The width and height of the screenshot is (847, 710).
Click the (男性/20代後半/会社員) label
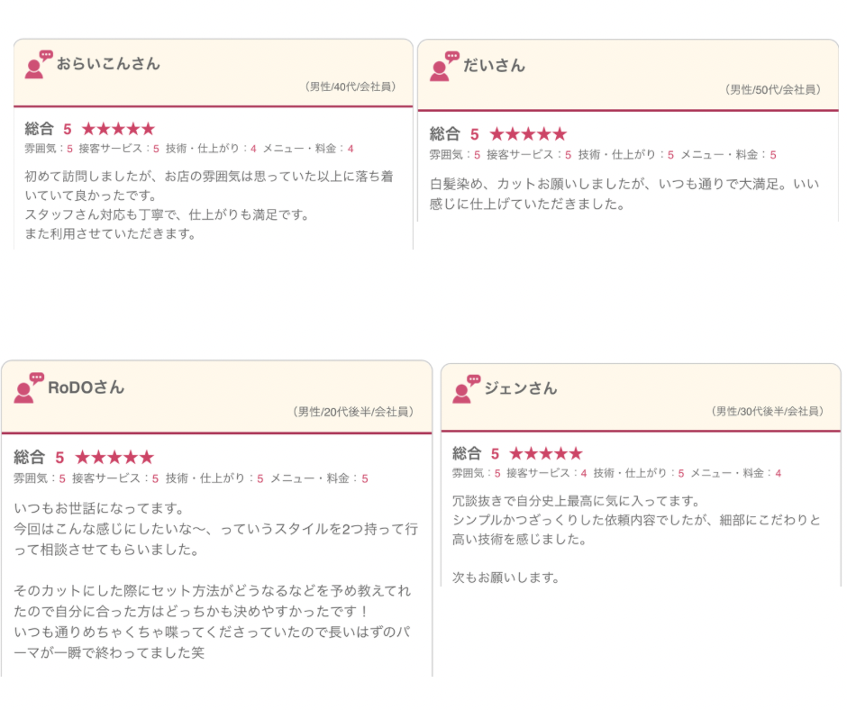tap(353, 412)
